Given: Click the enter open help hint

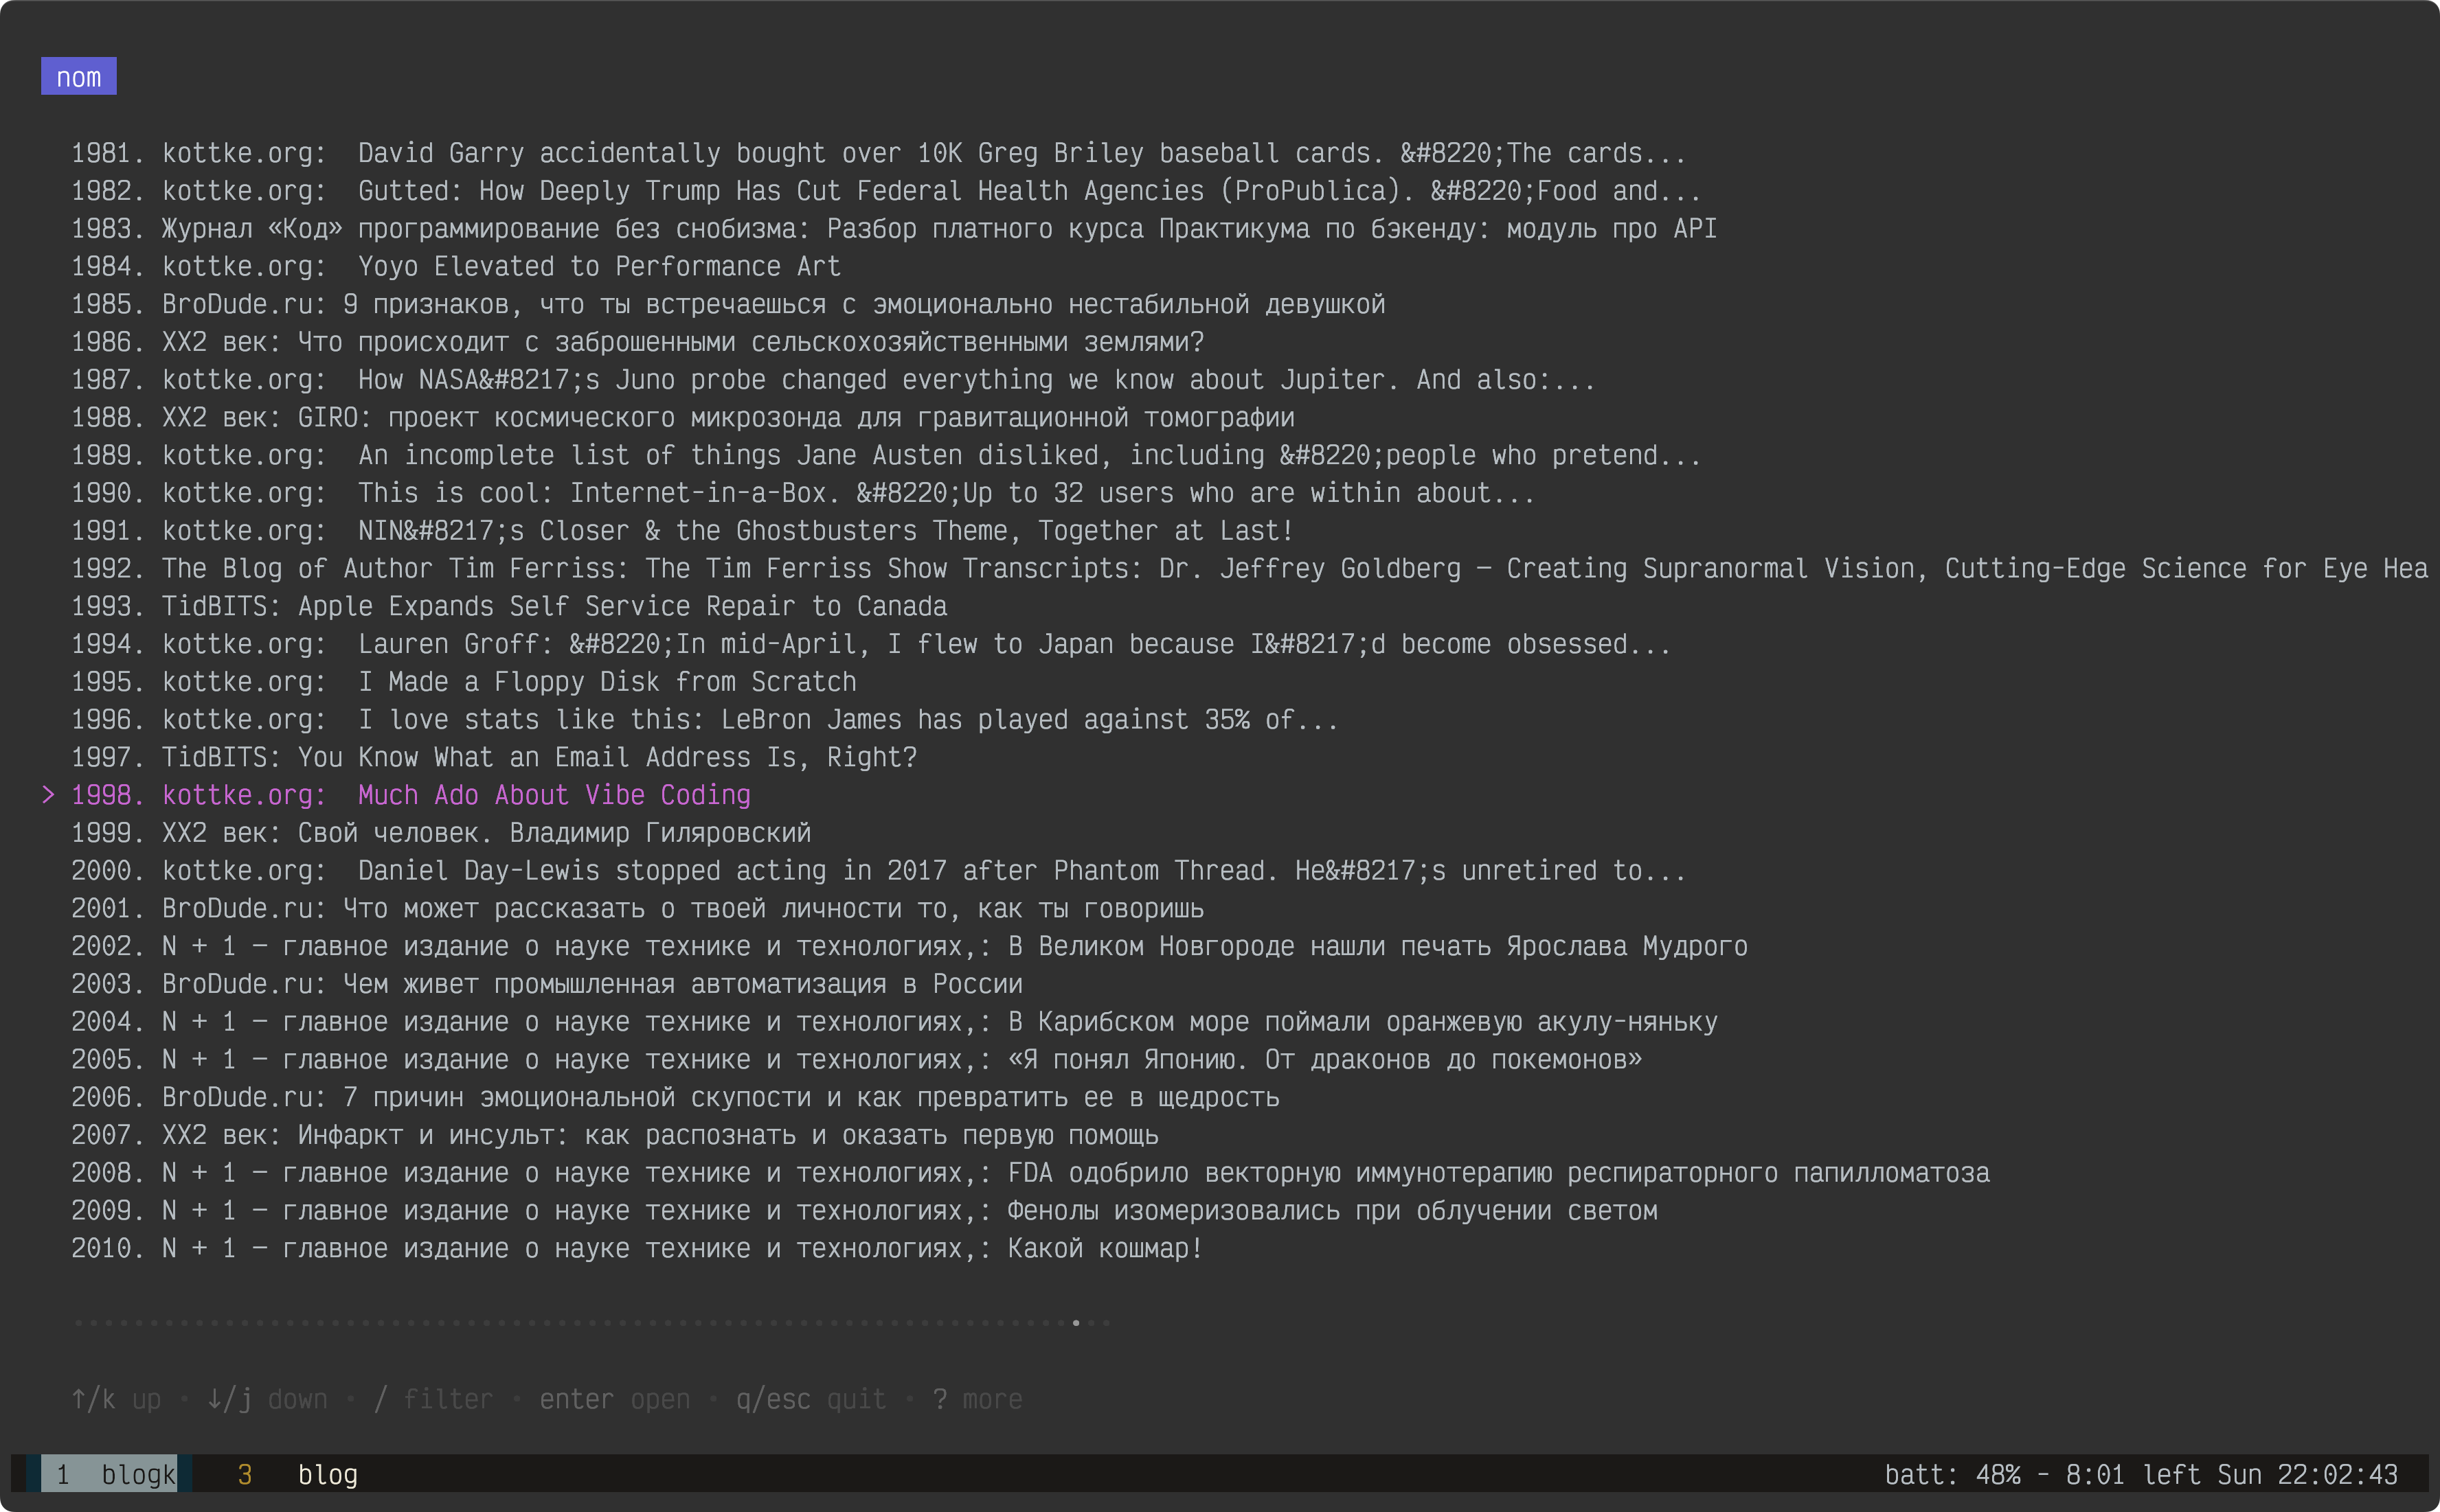Looking at the screenshot, I should (614, 1399).
